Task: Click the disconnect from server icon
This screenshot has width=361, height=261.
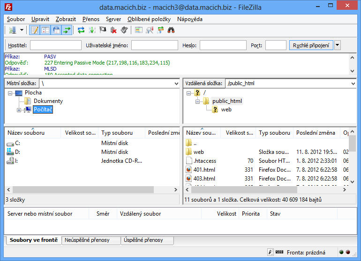Action: point(113,30)
